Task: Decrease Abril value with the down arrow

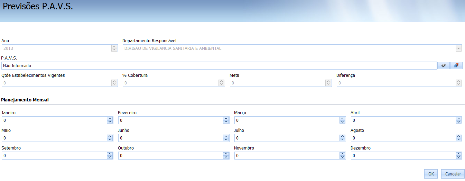Action: pos(459,122)
